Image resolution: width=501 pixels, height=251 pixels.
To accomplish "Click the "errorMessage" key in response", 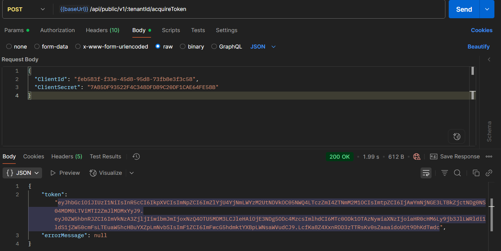I will point(64,235).
